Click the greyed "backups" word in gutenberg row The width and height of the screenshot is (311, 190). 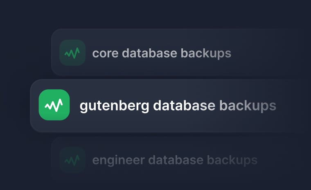click(x=248, y=106)
